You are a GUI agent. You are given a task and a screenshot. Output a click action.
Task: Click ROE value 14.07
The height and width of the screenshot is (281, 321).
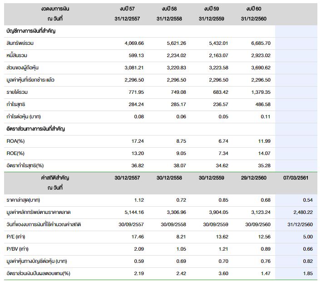[264, 153]
